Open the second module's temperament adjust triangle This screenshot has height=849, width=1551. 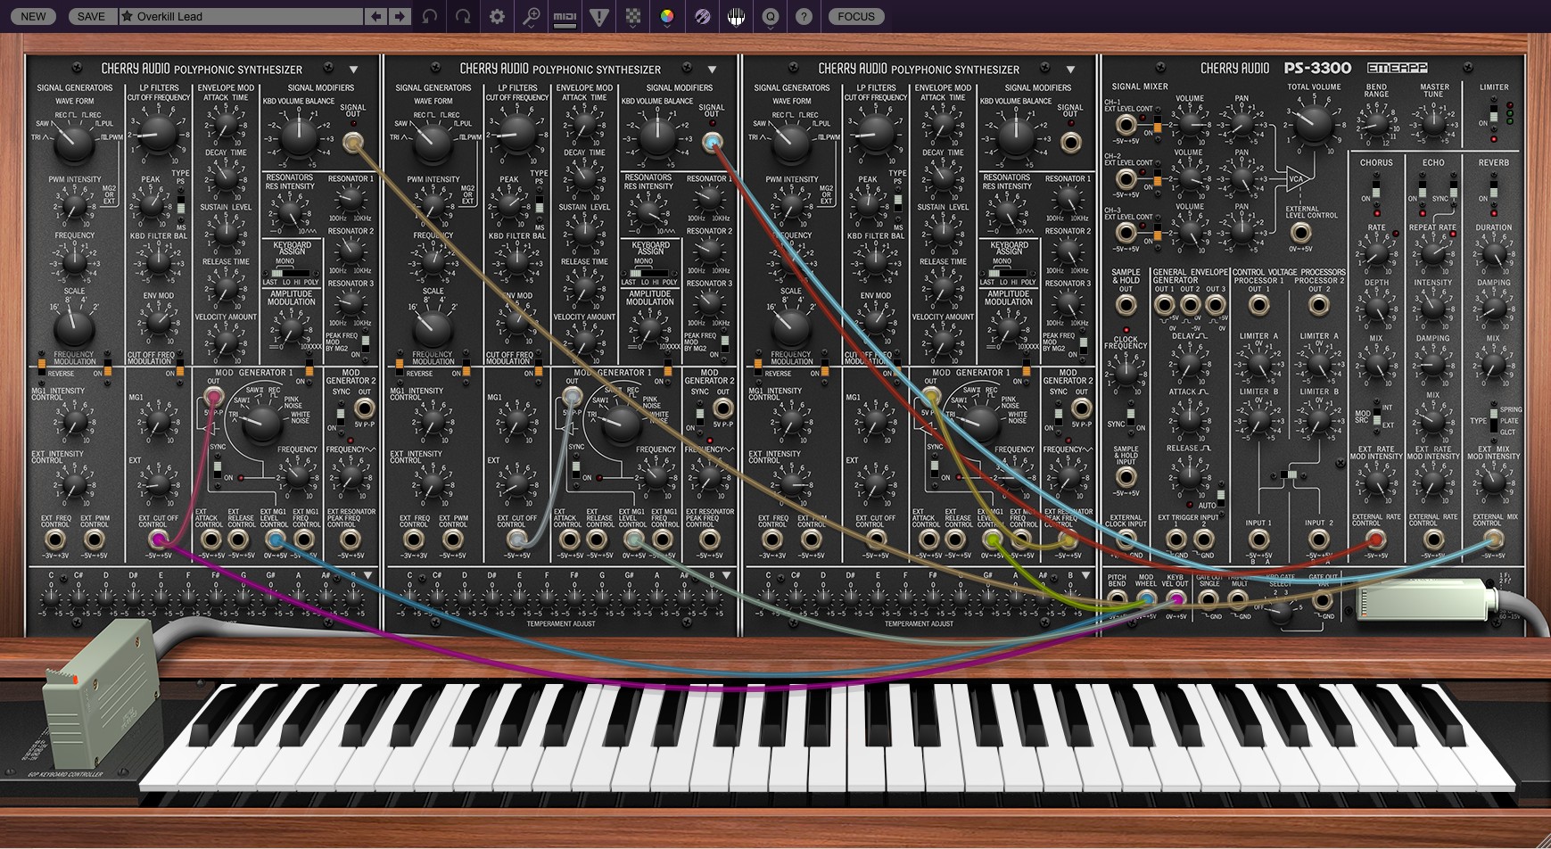[x=727, y=575]
